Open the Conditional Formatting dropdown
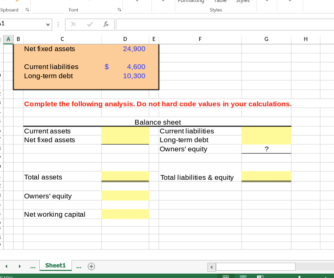The image size is (334, 278). coord(192,1)
